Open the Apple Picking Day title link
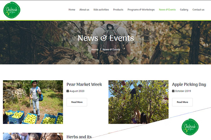This screenshot has height=140, width=211. (x=189, y=84)
